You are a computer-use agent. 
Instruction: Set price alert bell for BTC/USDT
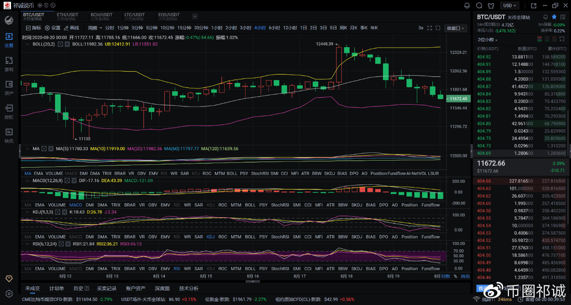pos(545,17)
